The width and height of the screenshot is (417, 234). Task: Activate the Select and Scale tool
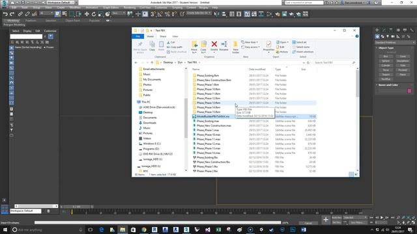pos(100,14)
